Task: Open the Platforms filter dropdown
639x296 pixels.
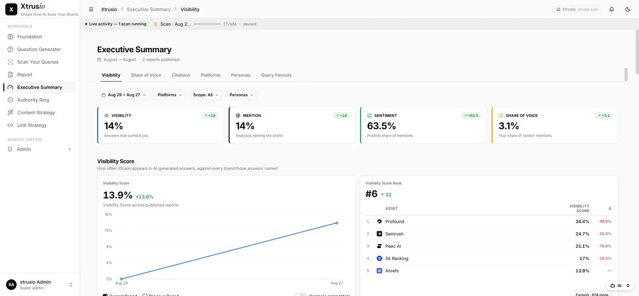Action: 170,95
